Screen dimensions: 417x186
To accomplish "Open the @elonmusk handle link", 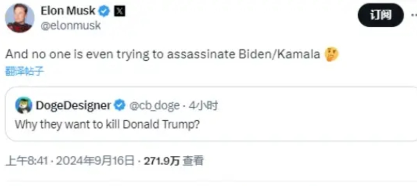I will (70, 25).
